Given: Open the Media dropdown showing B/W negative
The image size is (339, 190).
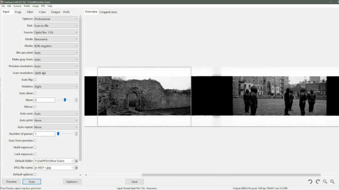Looking at the screenshot, I should coord(56,46).
